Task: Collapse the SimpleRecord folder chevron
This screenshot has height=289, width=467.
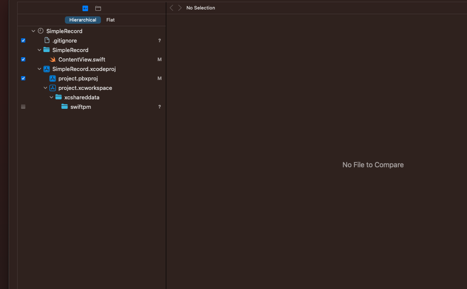Action: (40, 50)
